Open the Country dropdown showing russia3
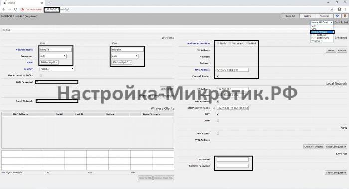The image size is (349, 189). pyautogui.click(x=57, y=69)
